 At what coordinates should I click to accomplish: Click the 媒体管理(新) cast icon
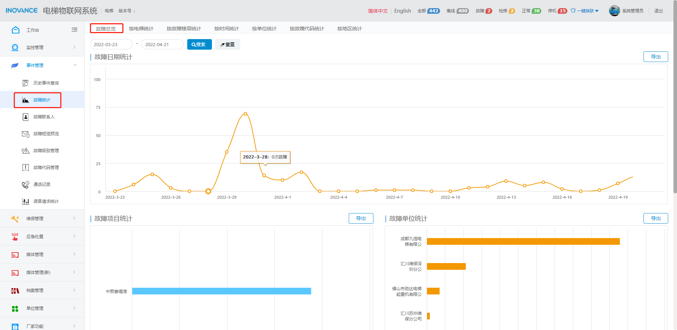click(x=15, y=273)
